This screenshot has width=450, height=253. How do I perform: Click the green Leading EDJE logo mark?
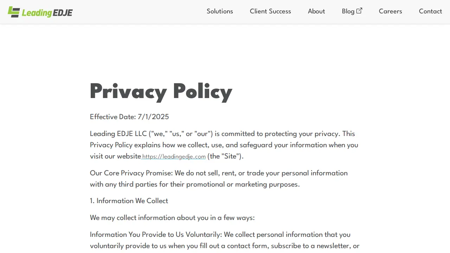point(14,12)
